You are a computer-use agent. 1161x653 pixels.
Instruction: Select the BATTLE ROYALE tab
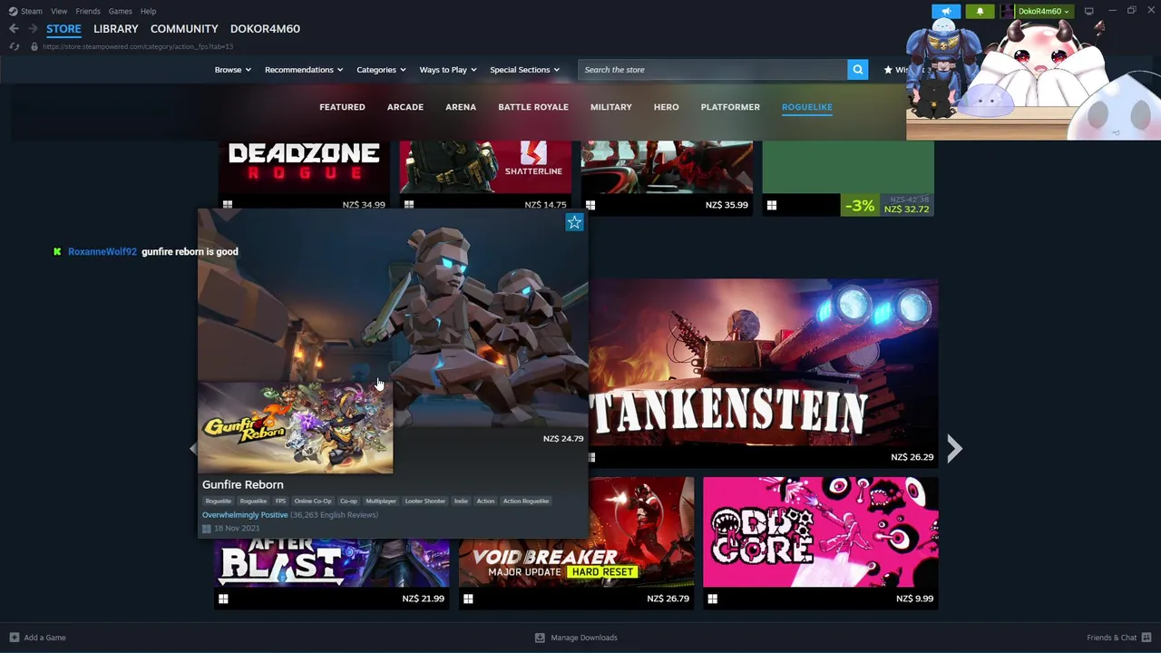(x=533, y=107)
